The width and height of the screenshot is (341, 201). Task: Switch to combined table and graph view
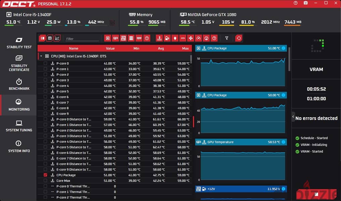point(42,38)
